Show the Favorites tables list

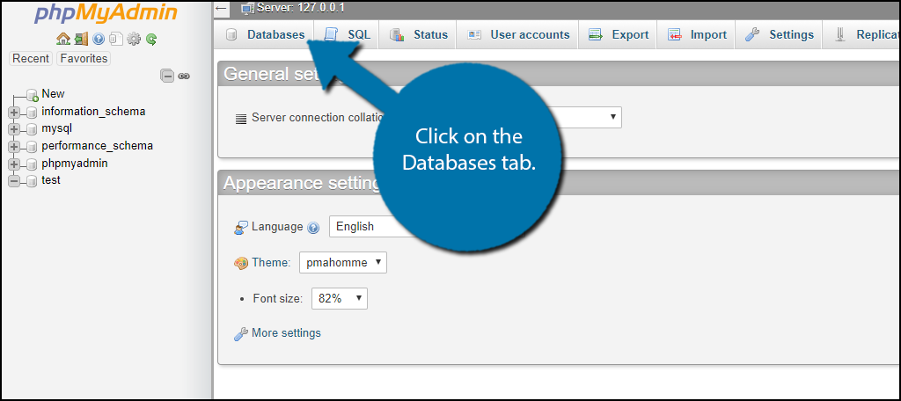pos(84,59)
